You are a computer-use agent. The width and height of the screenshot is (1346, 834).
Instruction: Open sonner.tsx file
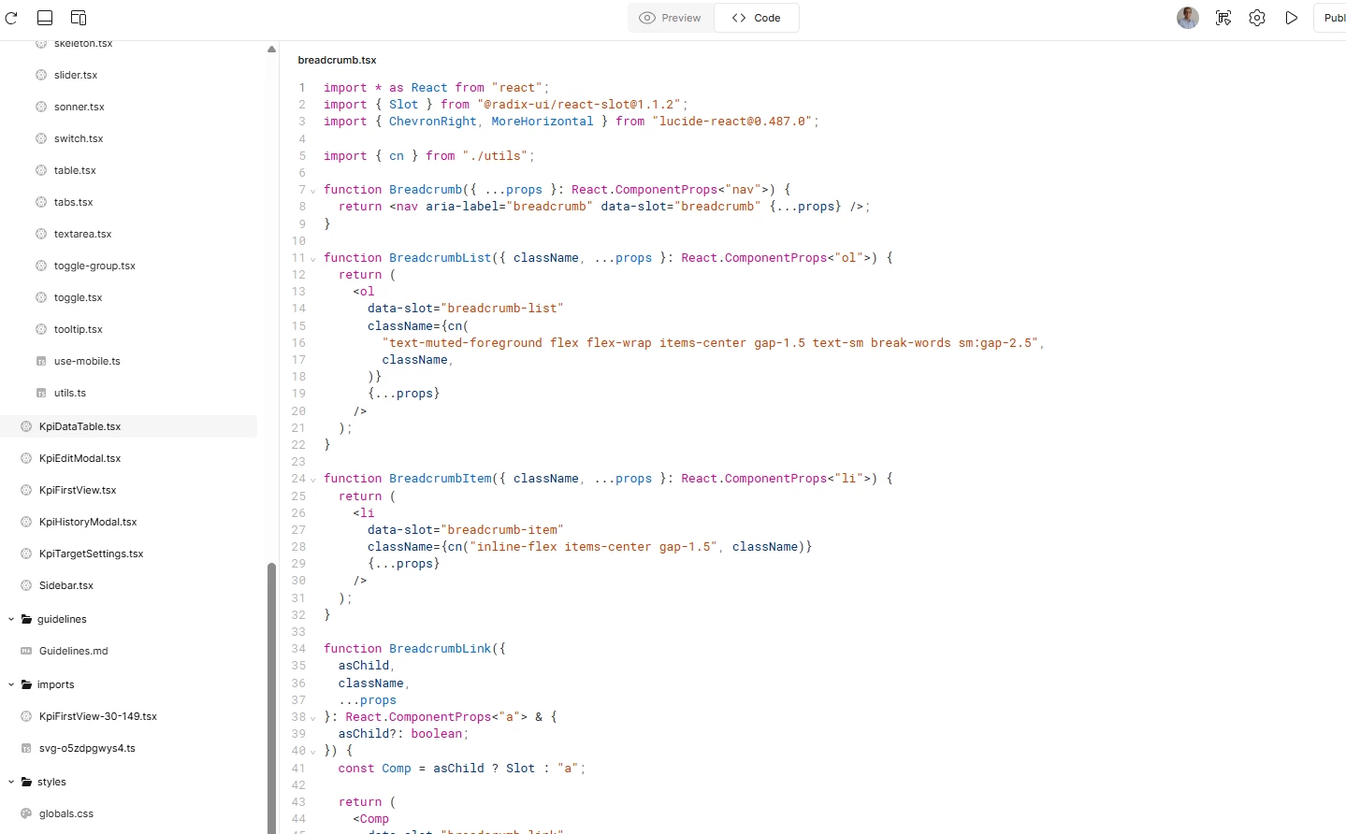coord(80,107)
